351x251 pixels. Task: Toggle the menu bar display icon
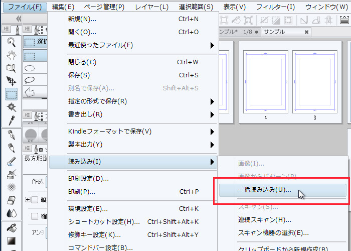point(344,20)
